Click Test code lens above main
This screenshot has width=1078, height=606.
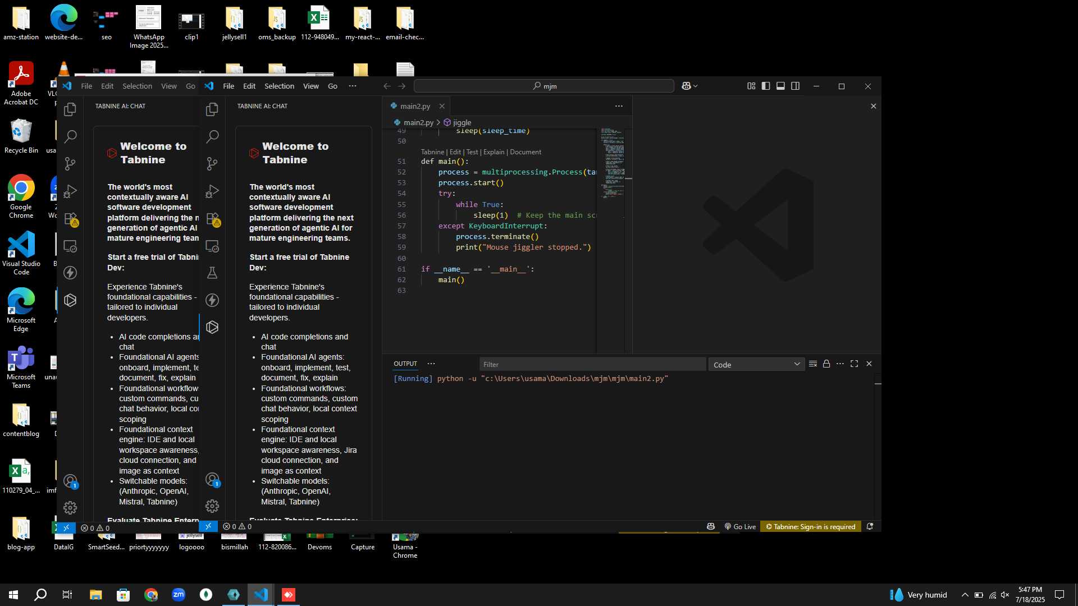click(x=472, y=152)
